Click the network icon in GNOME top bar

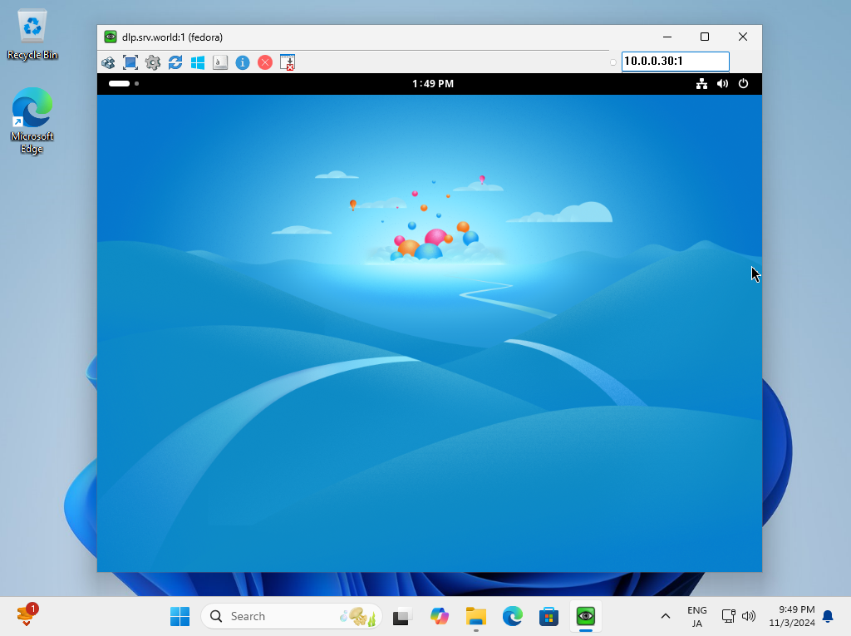click(x=702, y=84)
